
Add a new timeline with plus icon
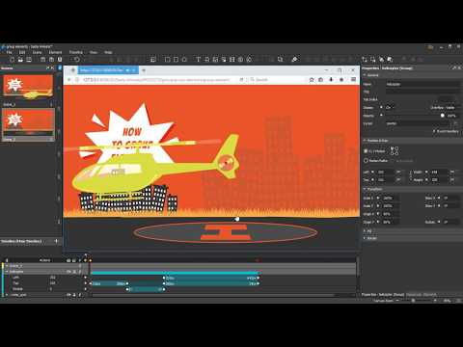coord(56,241)
